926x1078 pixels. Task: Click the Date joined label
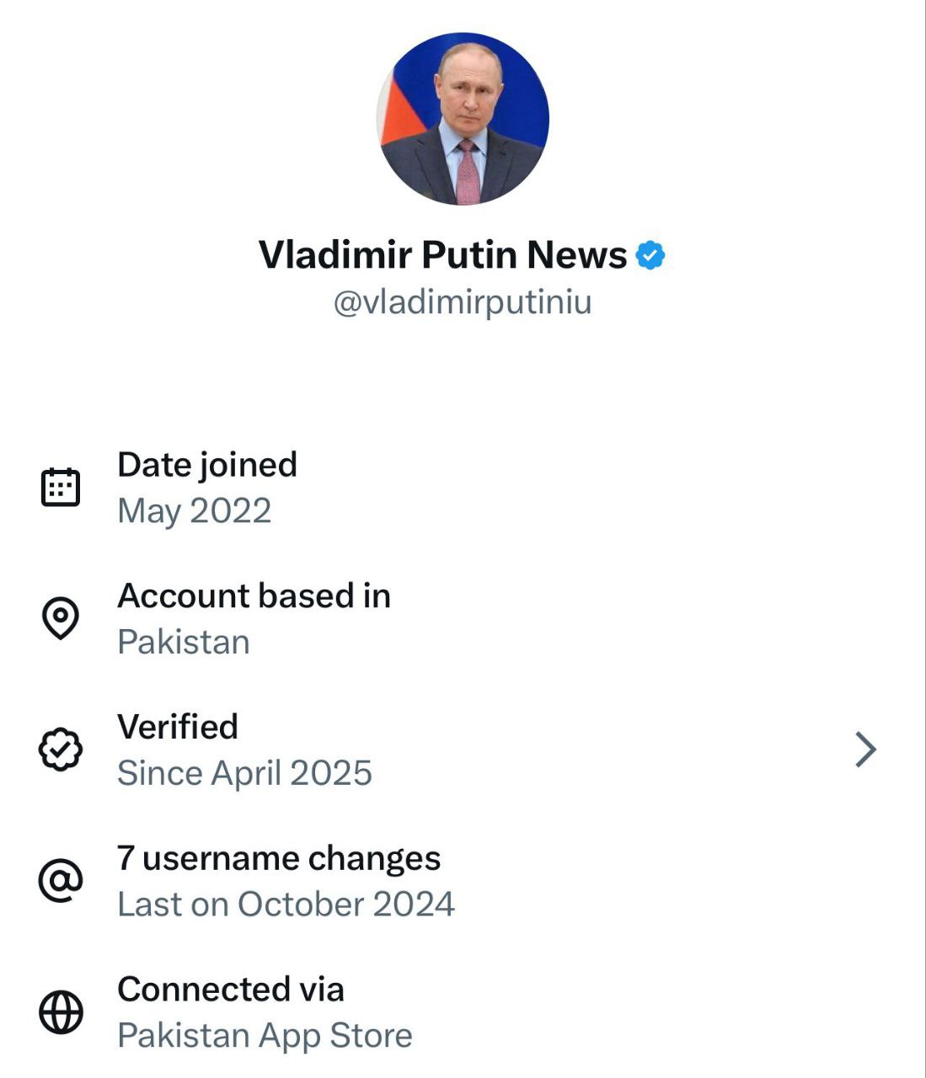click(x=207, y=465)
